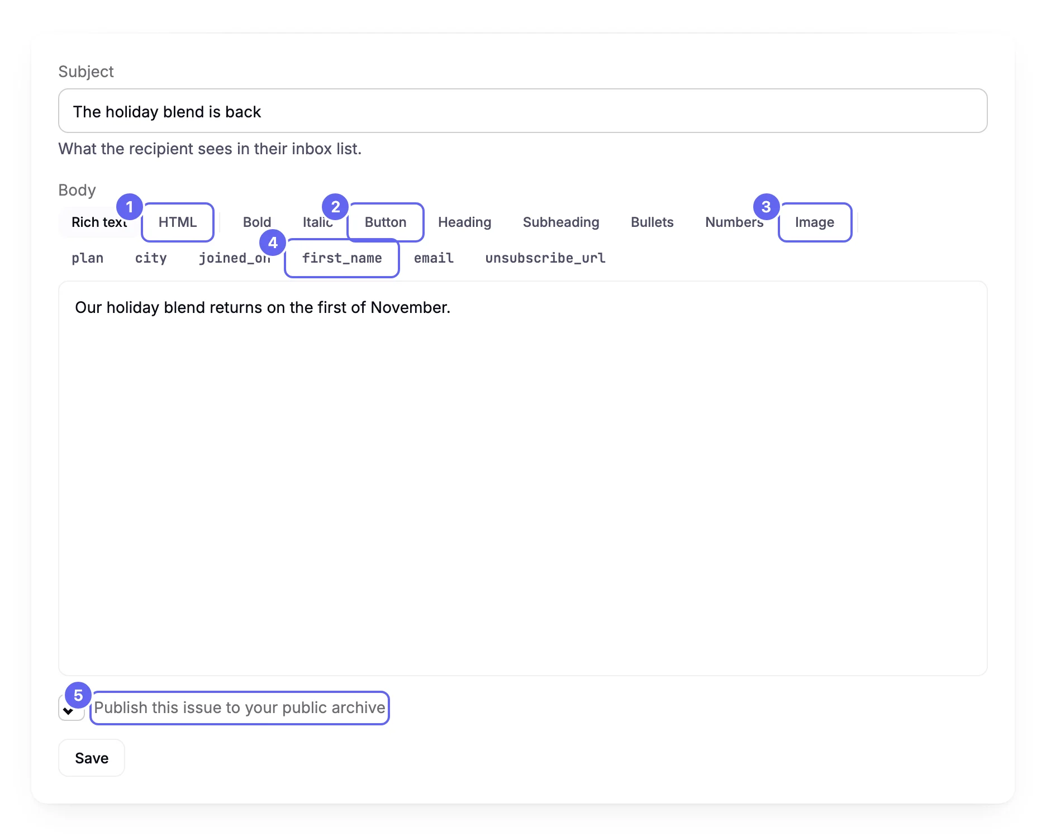Click the Subject input field
The width and height of the screenshot is (1046, 836).
click(522, 111)
